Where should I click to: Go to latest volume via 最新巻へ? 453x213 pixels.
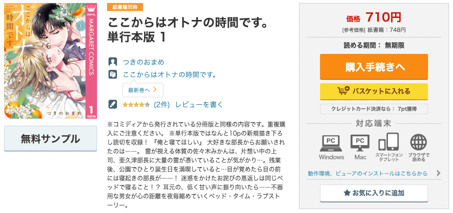point(143,90)
